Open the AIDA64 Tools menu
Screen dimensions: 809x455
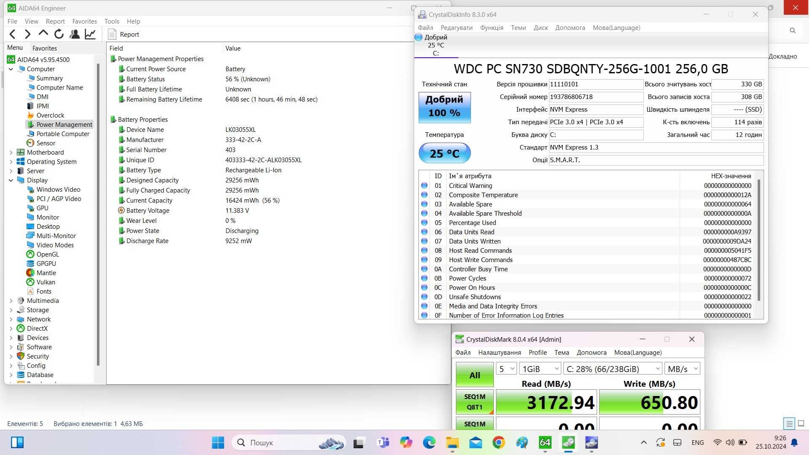(x=112, y=21)
